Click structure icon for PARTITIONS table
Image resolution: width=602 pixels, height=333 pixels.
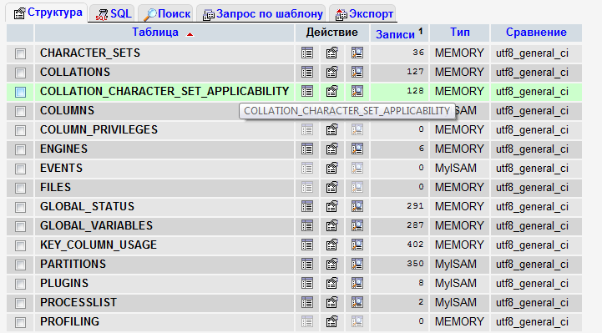332,264
